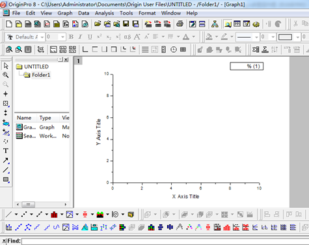Close the Project Explorer panel
Screen dimensions: 309x245
click(x=66, y=59)
